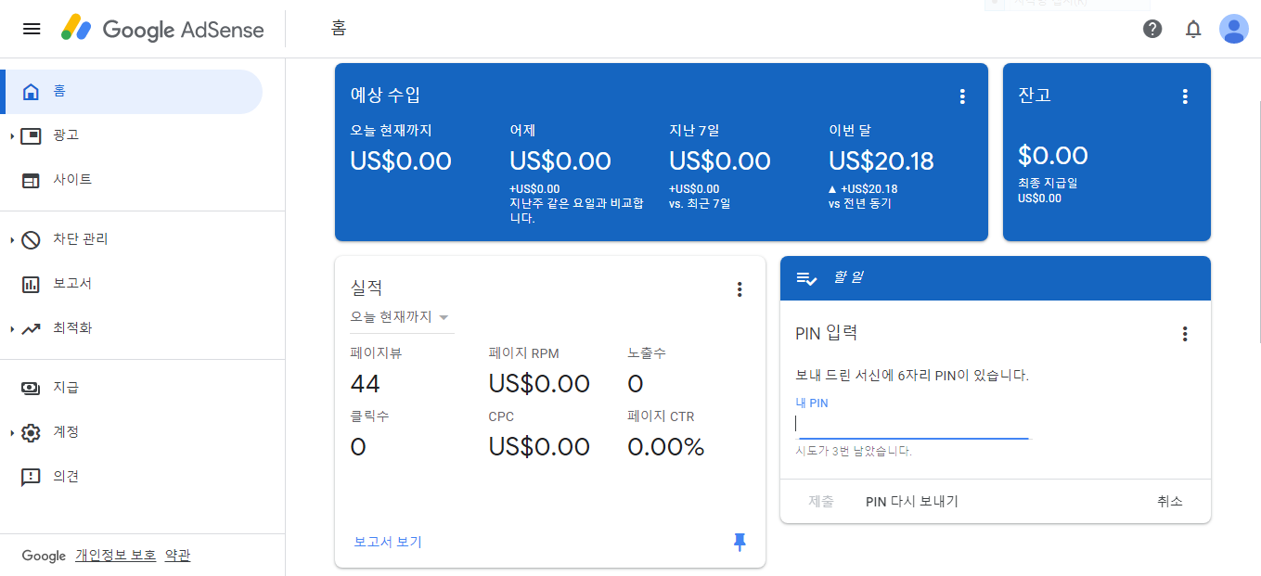Click PIN 다시 보내기 button

coord(912,501)
